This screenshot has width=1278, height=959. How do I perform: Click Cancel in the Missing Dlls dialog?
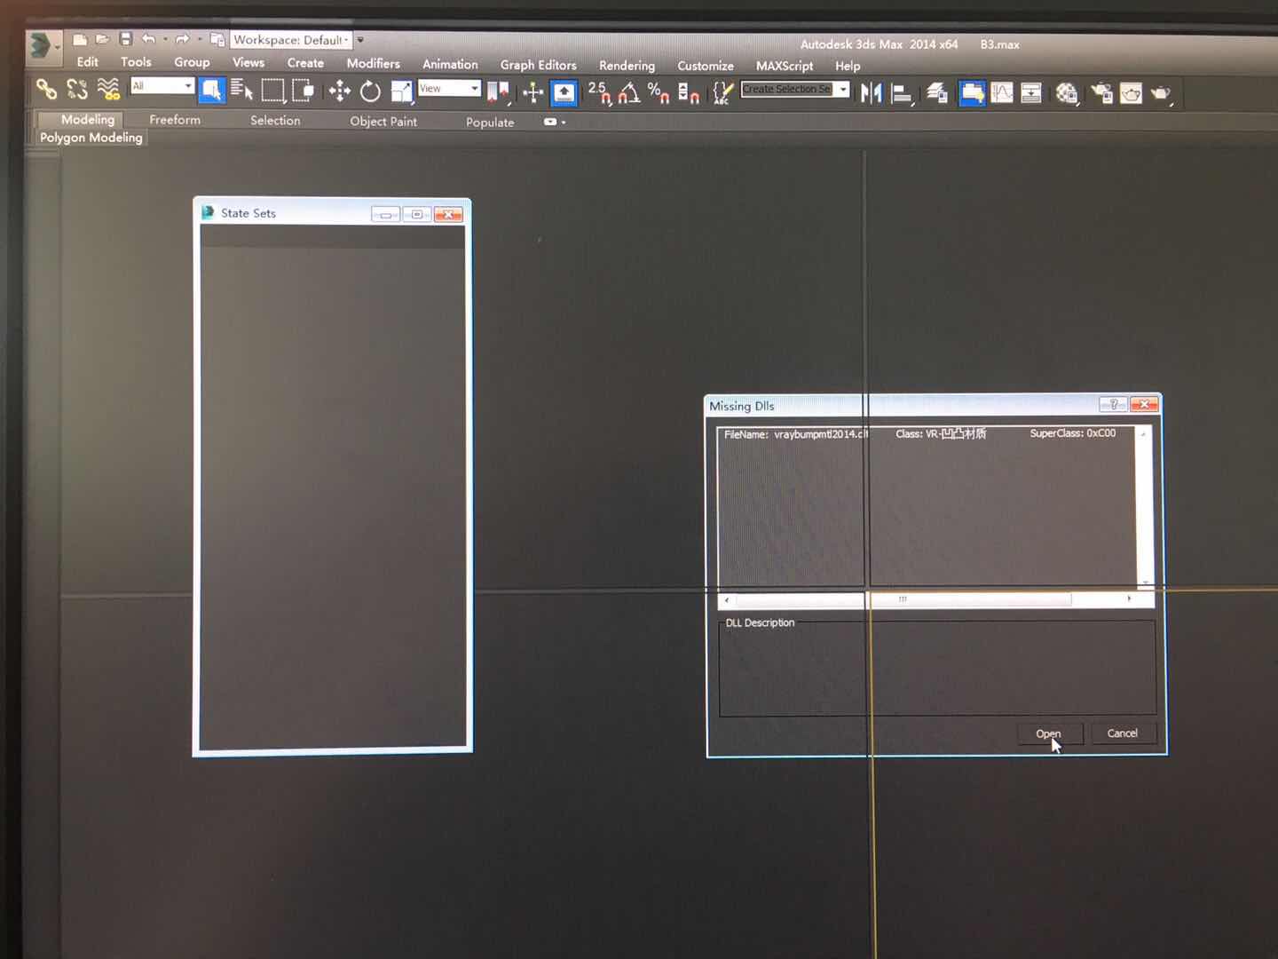pos(1122,733)
